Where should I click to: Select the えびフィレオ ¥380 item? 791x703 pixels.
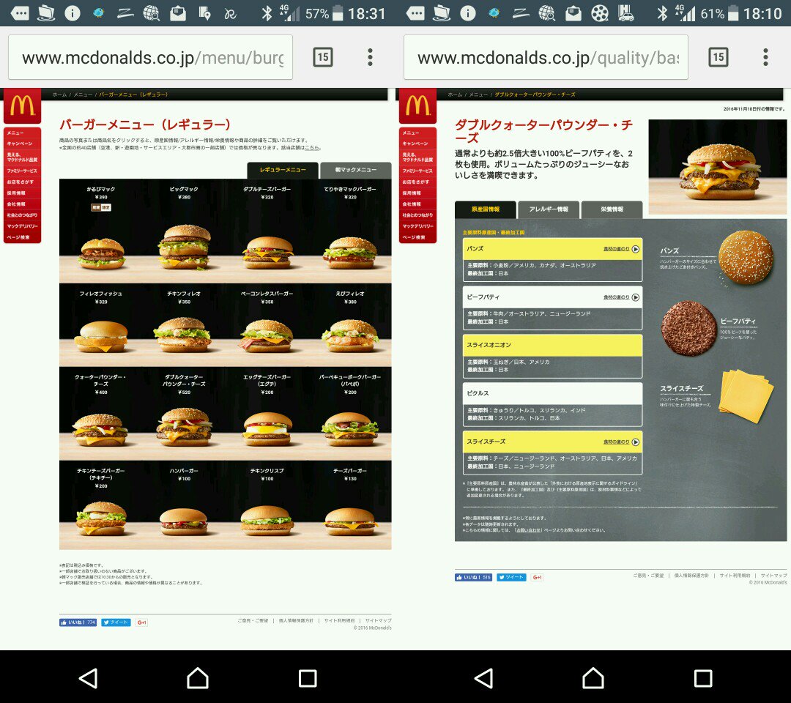pyautogui.click(x=350, y=325)
